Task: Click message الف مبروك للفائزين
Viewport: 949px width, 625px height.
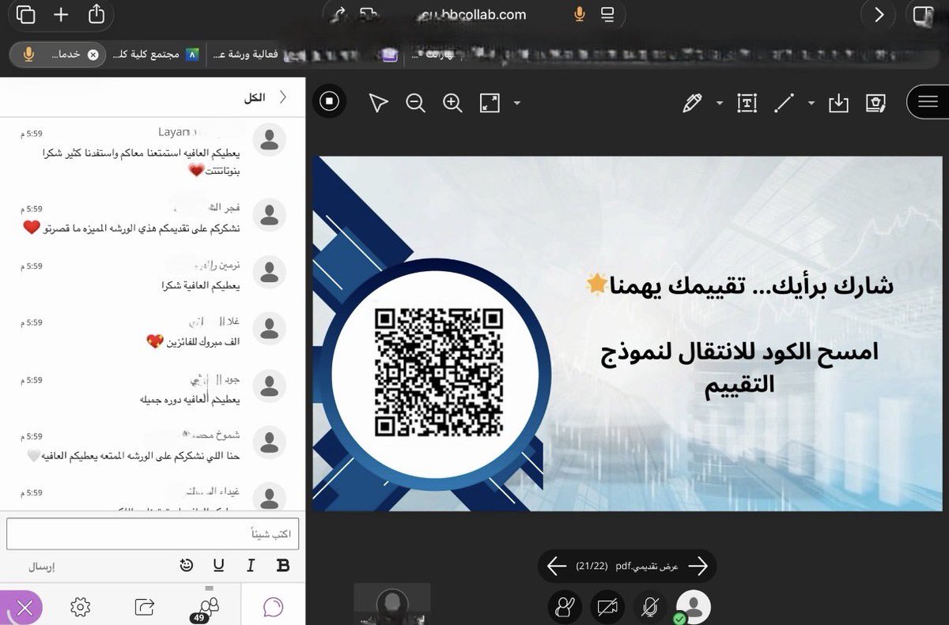Action: tap(194, 341)
